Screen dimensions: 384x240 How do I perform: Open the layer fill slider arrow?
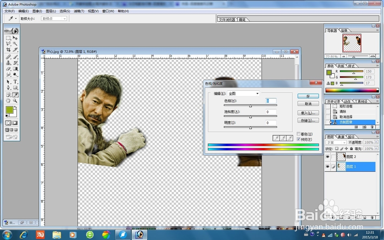376,149
